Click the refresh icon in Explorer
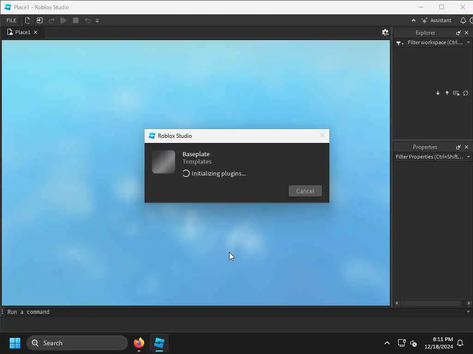This screenshot has width=473, height=354. point(466,93)
